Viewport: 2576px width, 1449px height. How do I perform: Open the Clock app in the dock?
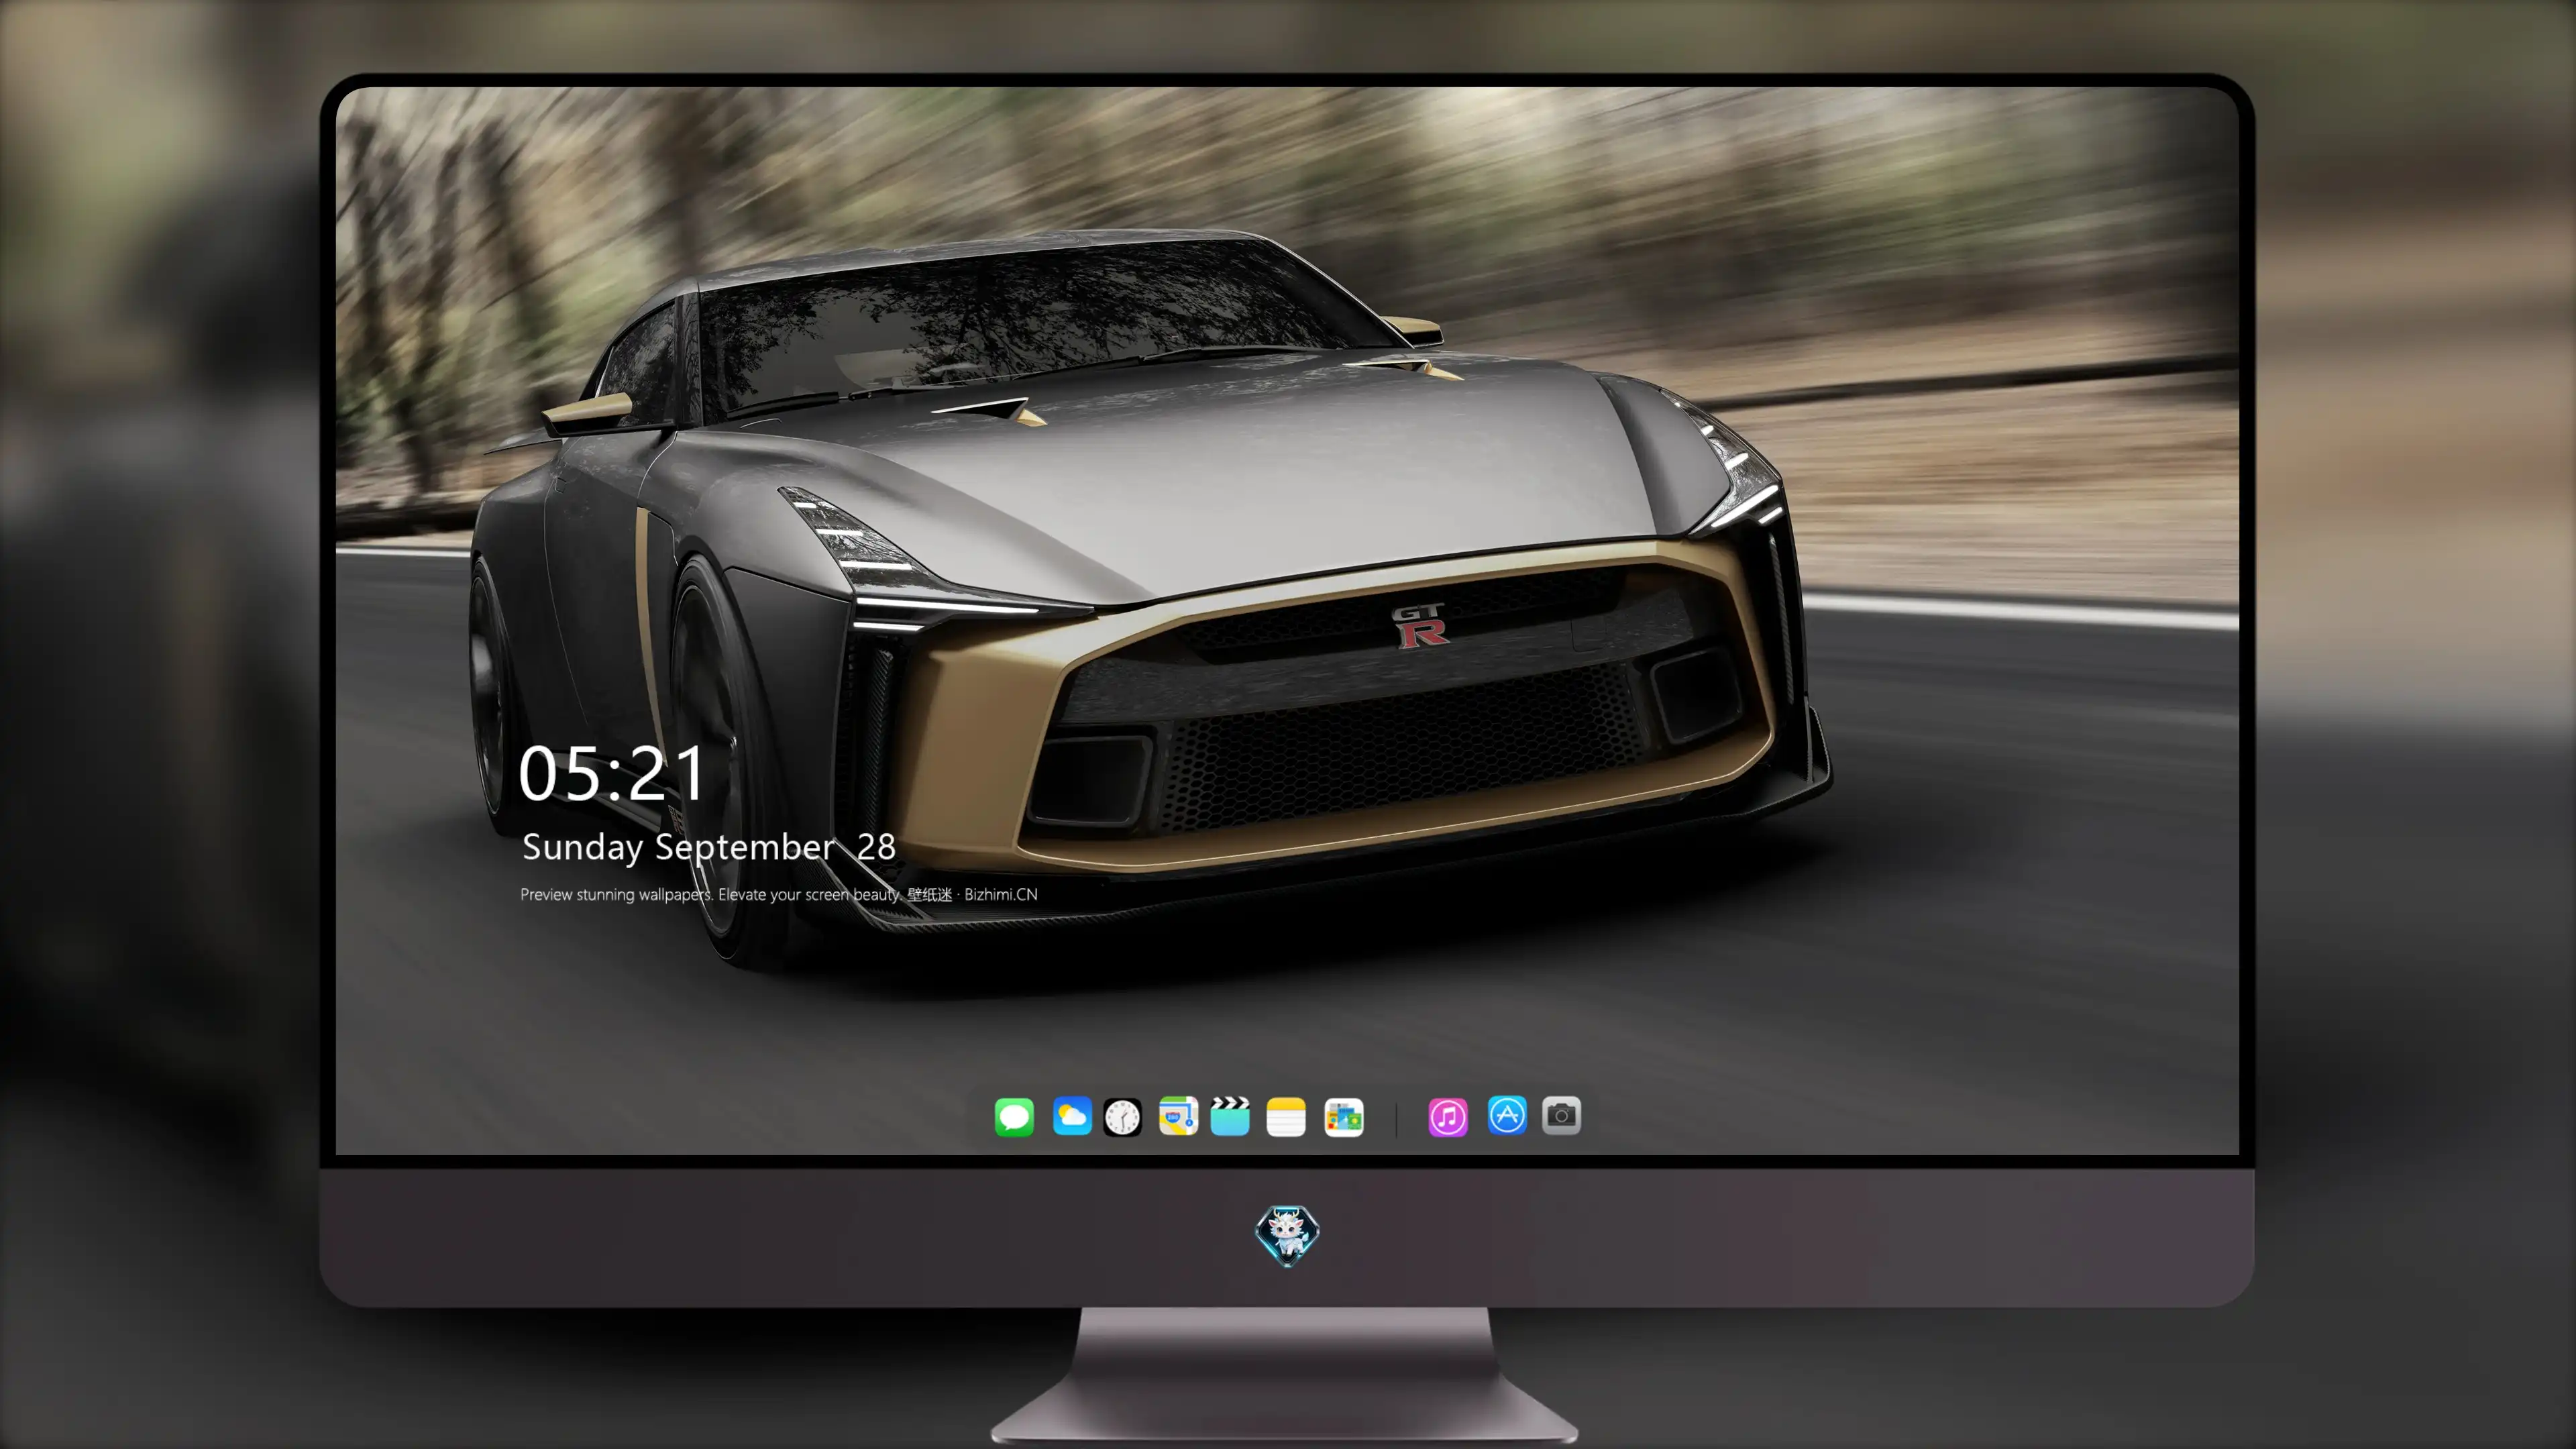(x=1122, y=1117)
